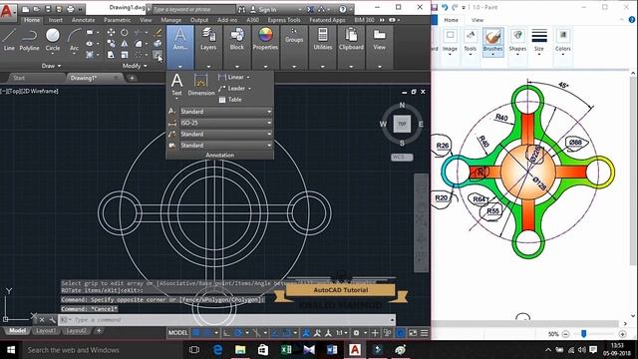Open the Block panel button

point(237,40)
